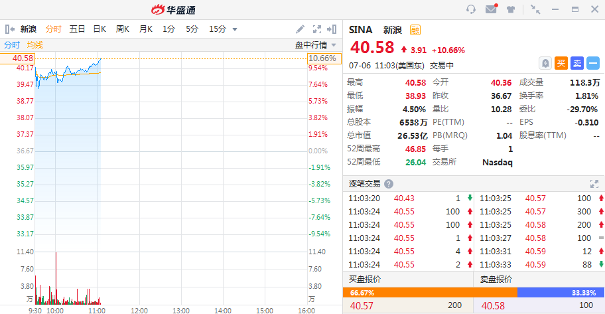Open customer service headset icon
The image size is (605, 314).
[472, 9]
